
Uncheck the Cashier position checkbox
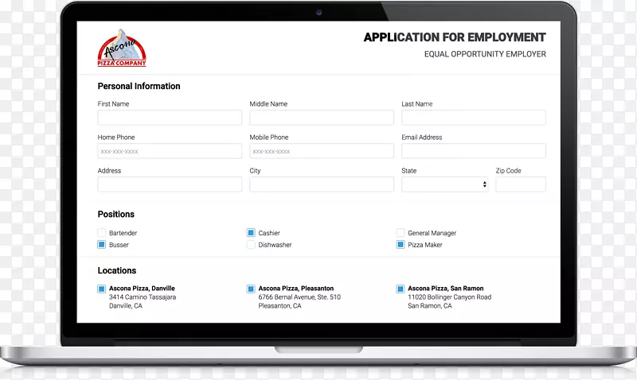click(251, 233)
